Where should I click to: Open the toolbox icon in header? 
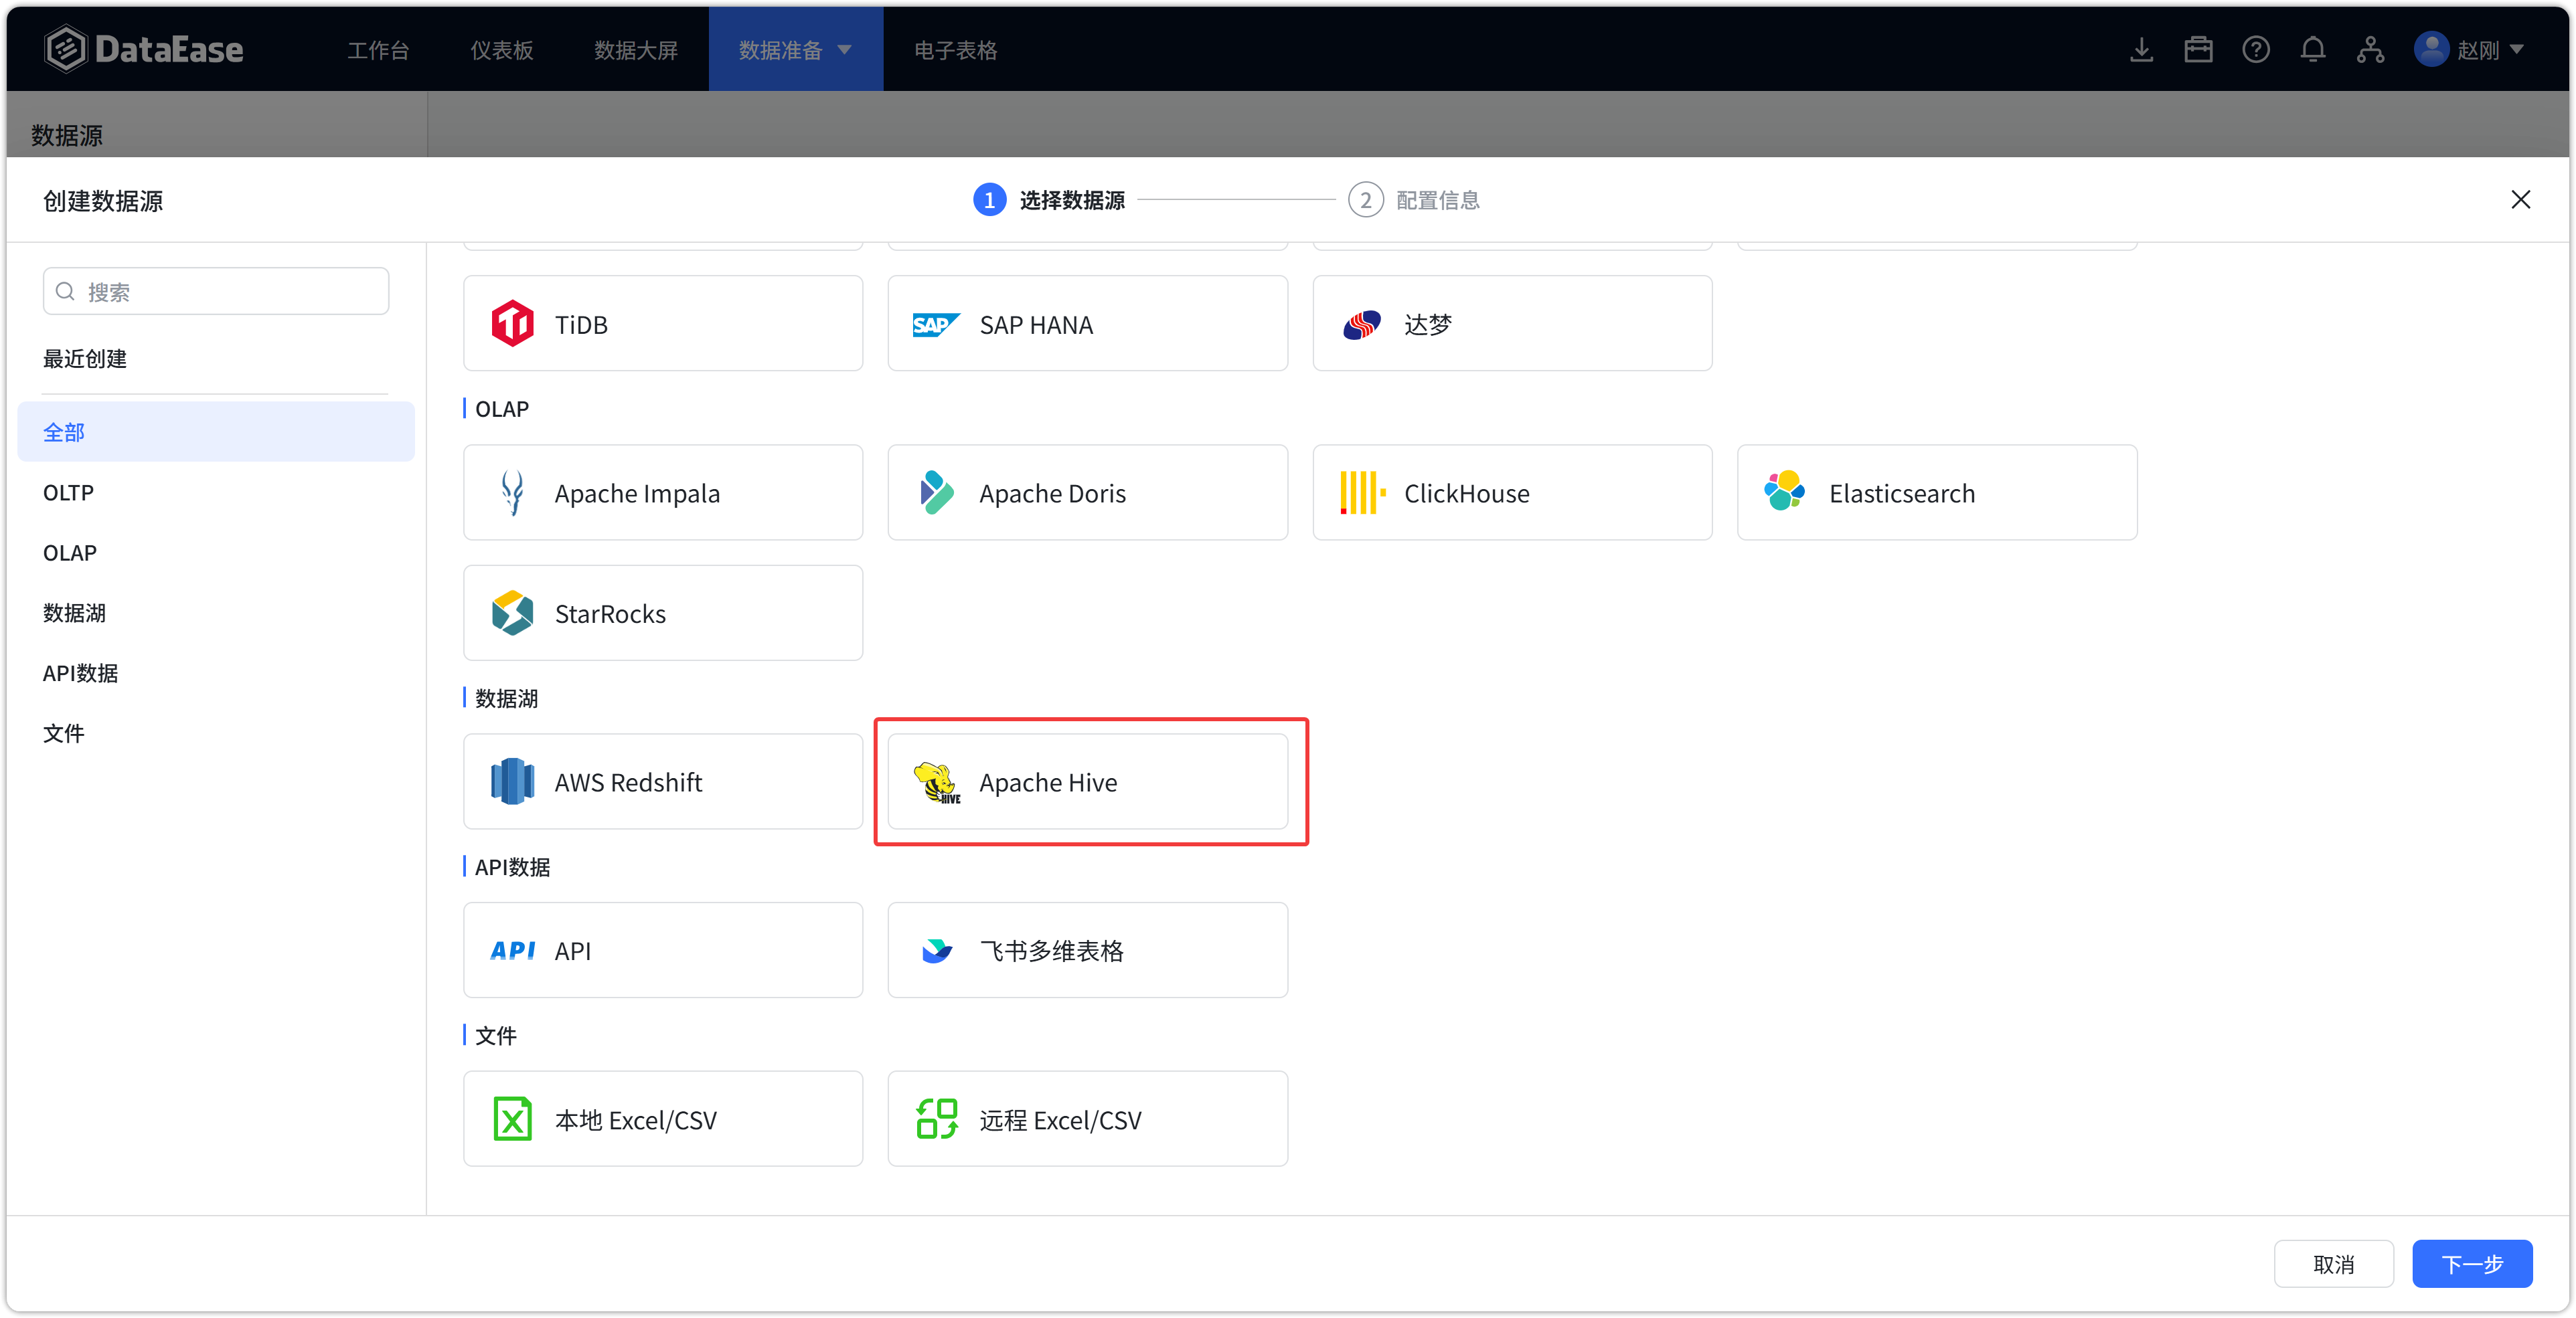click(2198, 50)
